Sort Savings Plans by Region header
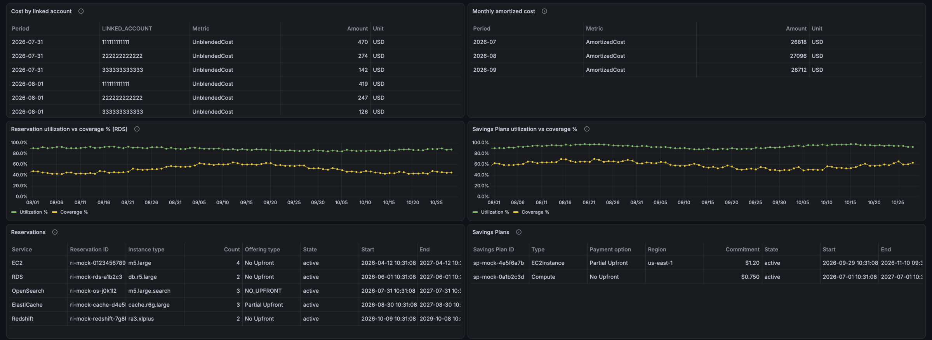The image size is (932, 340). (x=657, y=250)
